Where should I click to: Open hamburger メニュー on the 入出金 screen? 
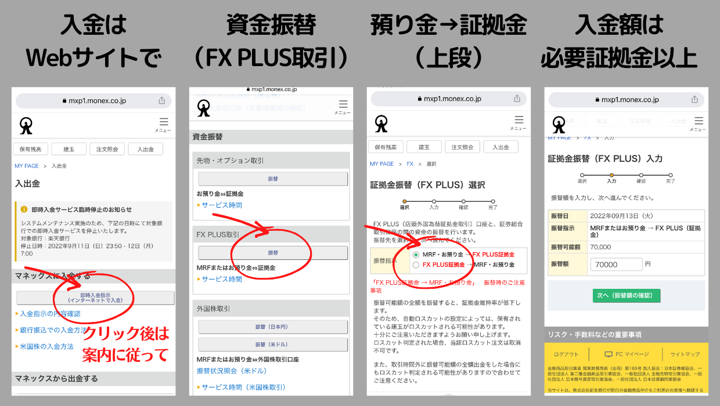[163, 125]
